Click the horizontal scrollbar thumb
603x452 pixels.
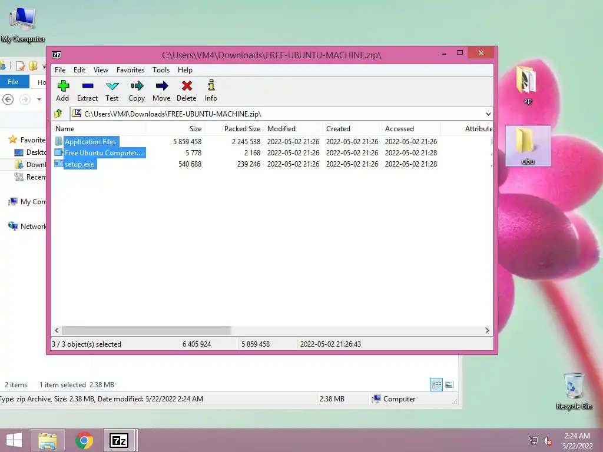146,331
